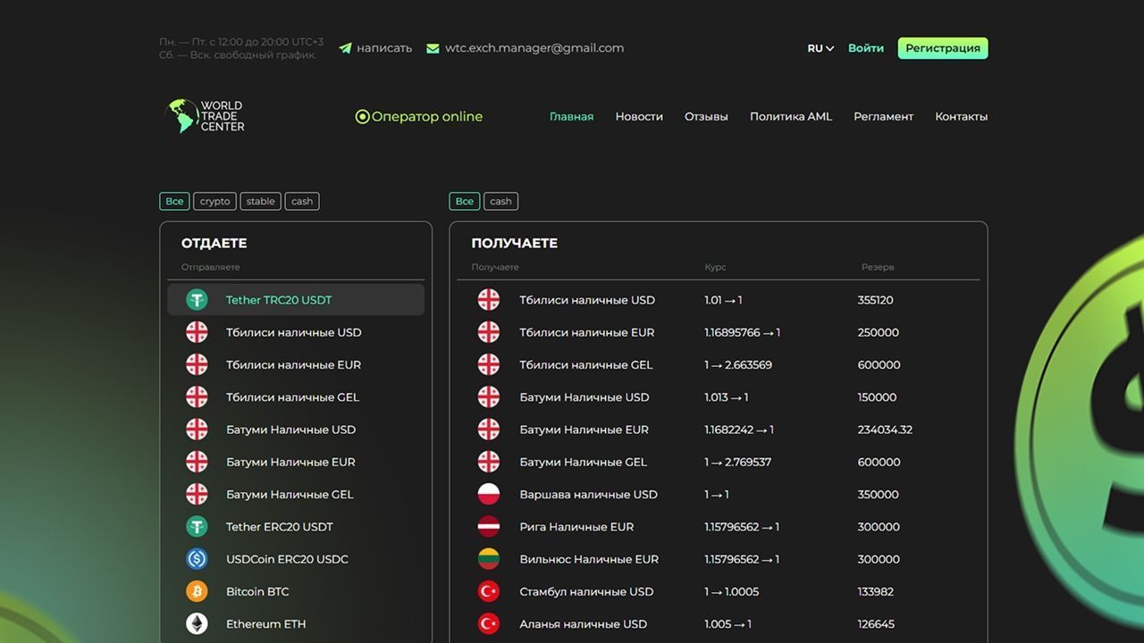The height and width of the screenshot is (643, 1144).
Task: Click the Регистрация button
Action: 942,48
